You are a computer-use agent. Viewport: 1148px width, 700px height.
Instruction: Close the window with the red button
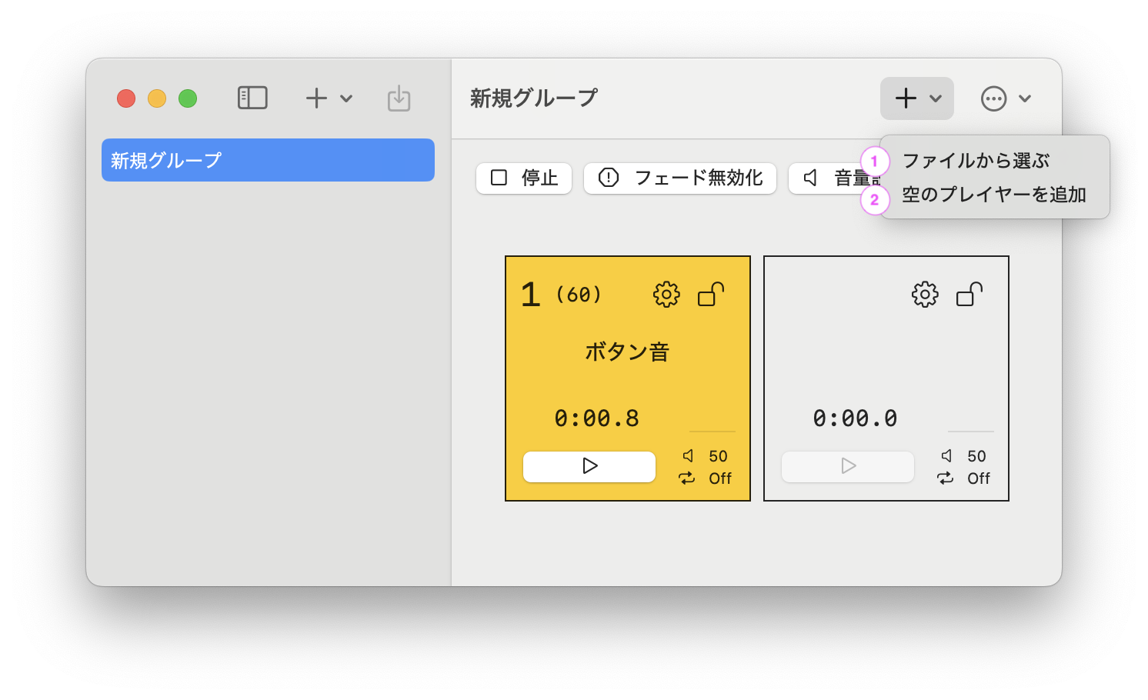click(126, 98)
